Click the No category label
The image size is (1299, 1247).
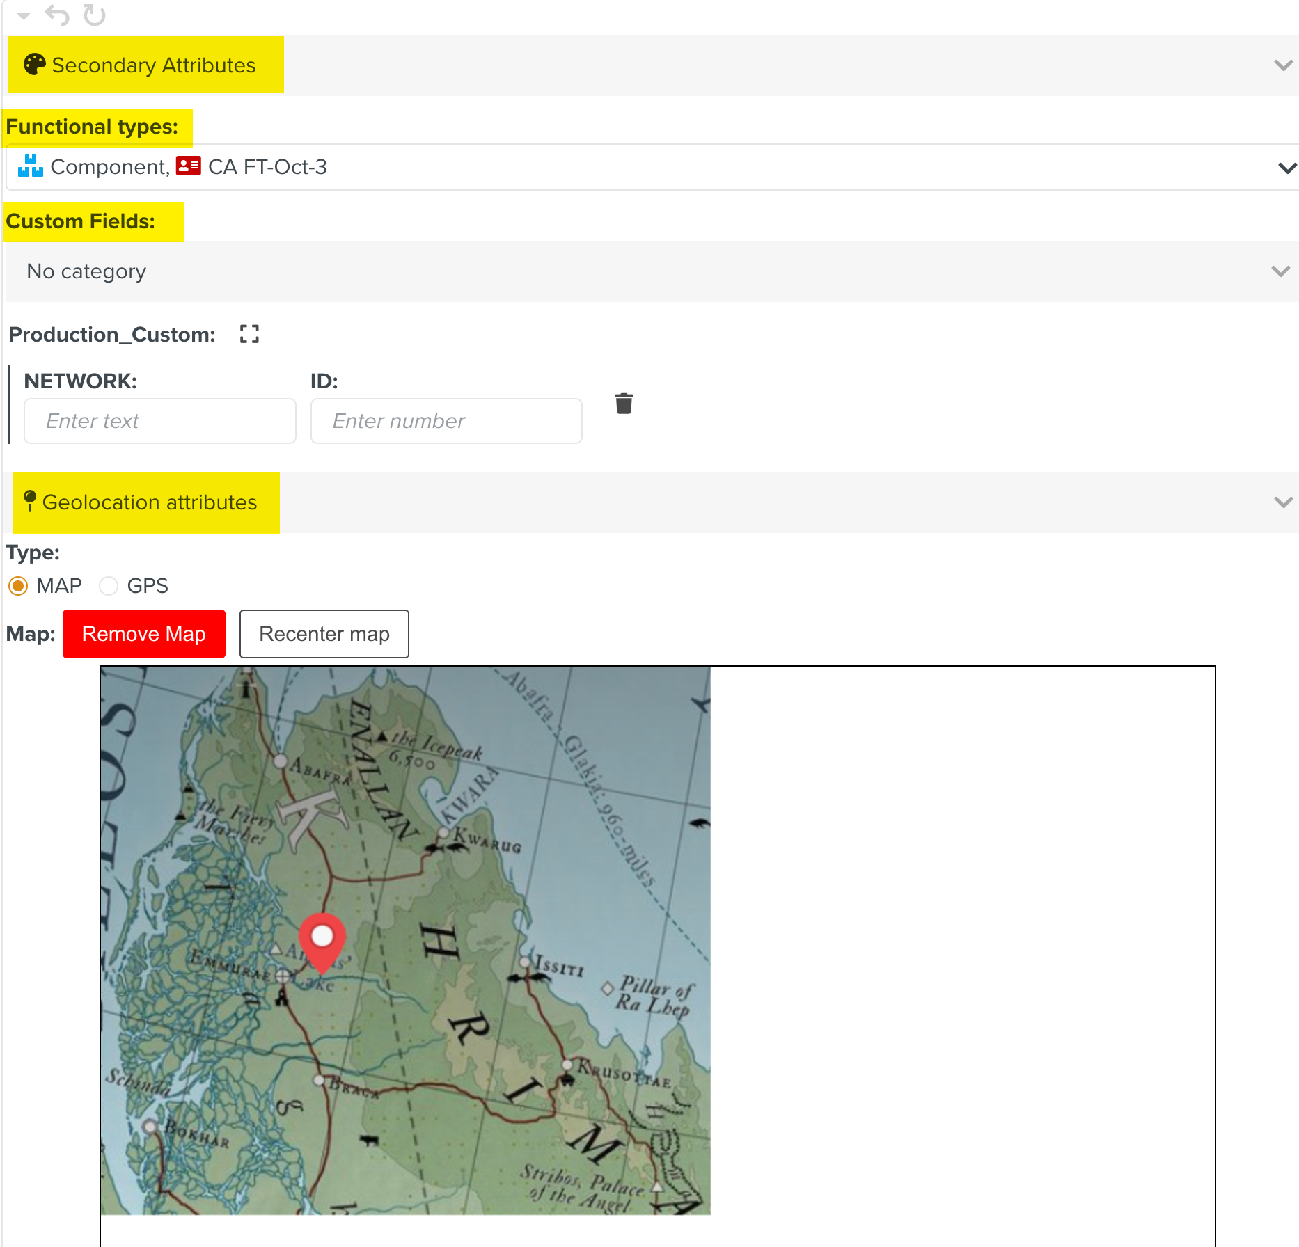tap(86, 271)
